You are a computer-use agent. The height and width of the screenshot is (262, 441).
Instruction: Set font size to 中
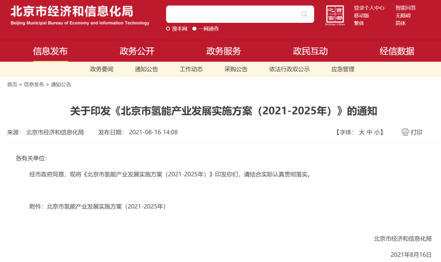(x=369, y=132)
